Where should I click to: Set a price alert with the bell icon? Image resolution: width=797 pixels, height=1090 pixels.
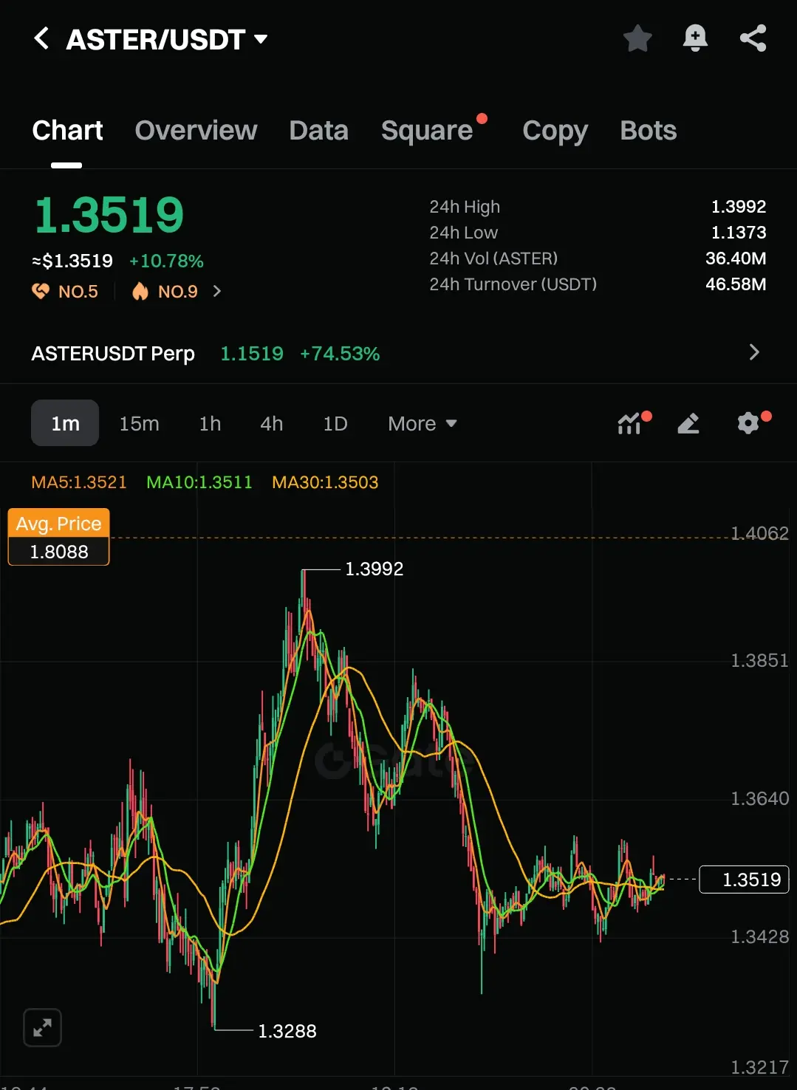point(695,38)
